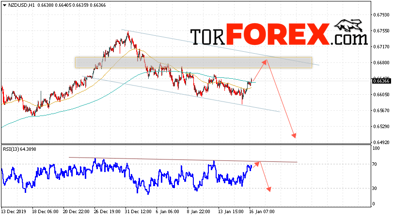Select the 13 Jan 15:00 time label
The image size is (393, 217).
(231, 212)
